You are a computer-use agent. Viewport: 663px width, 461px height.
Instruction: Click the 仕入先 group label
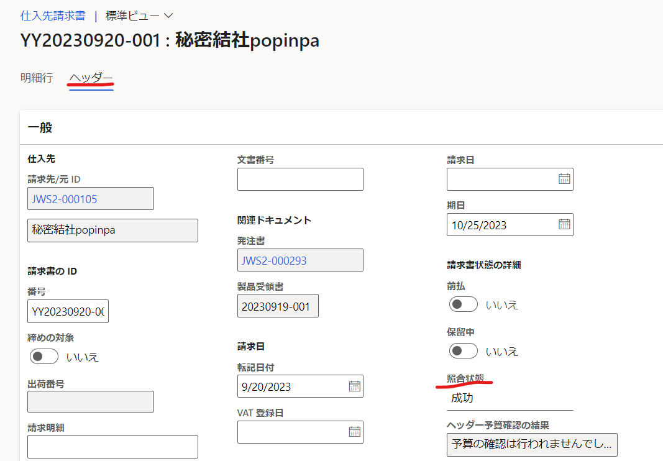pos(41,159)
